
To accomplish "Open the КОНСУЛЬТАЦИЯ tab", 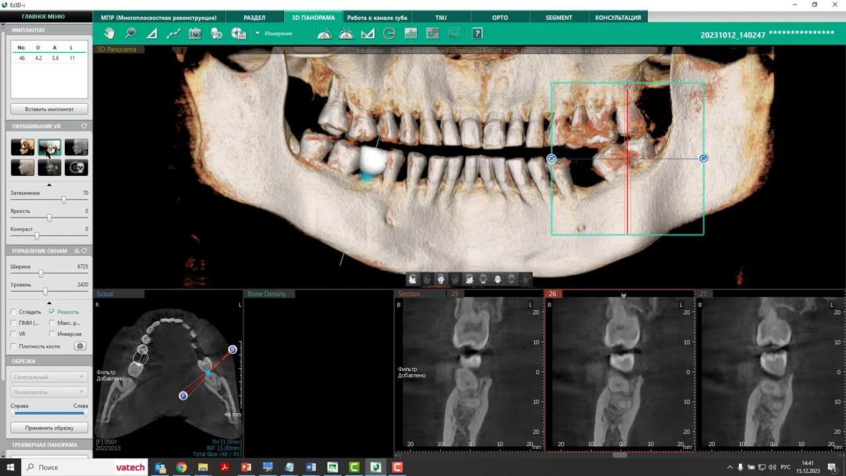I will point(618,17).
